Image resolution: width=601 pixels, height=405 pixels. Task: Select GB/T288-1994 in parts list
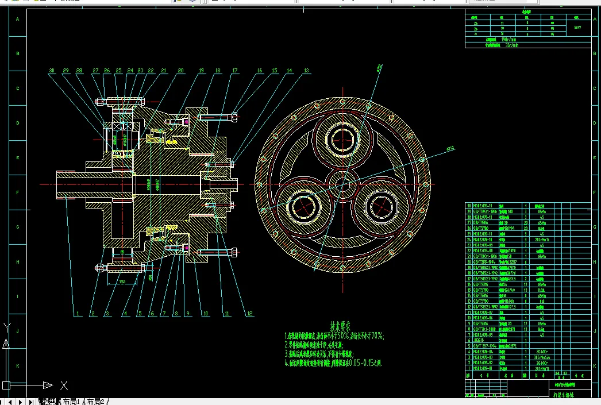pyautogui.click(x=484, y=262)
